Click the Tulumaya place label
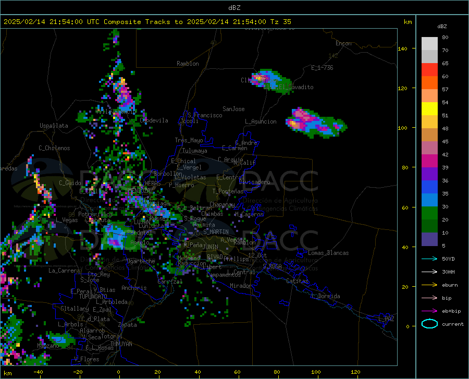This screenshot has height=379, width=469. pyautogui.click(x=195, y=151)
